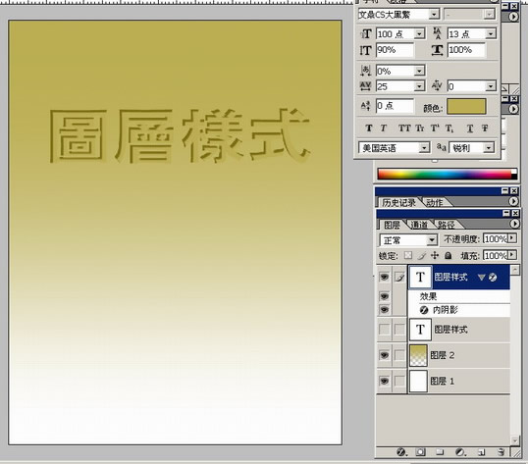Click Add layer style icon at Layers panel bottom
Screen dimensions: 528x464
pos(401,452)
